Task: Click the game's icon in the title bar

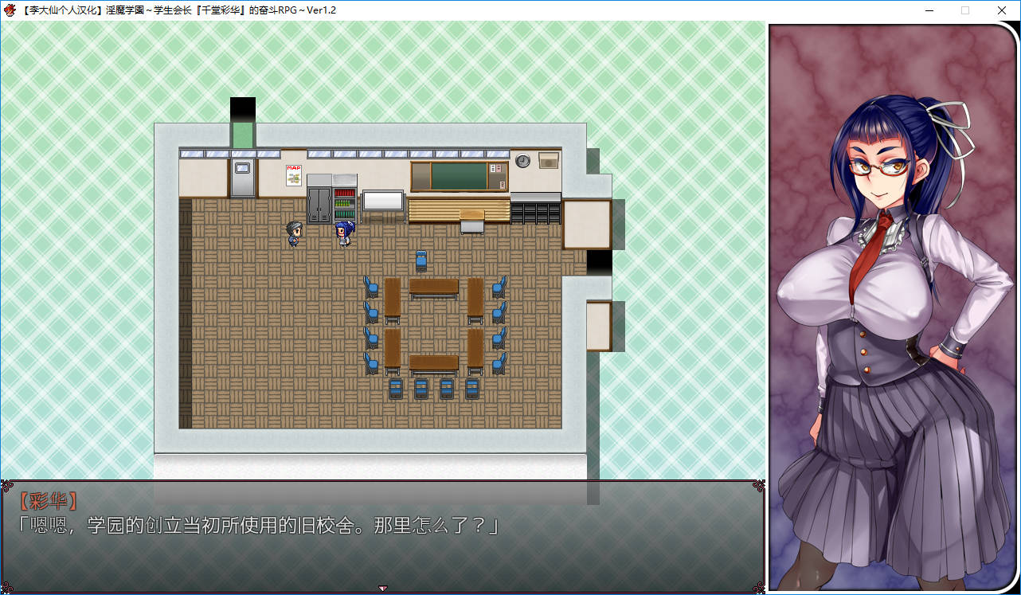Action: click(10, 10)
